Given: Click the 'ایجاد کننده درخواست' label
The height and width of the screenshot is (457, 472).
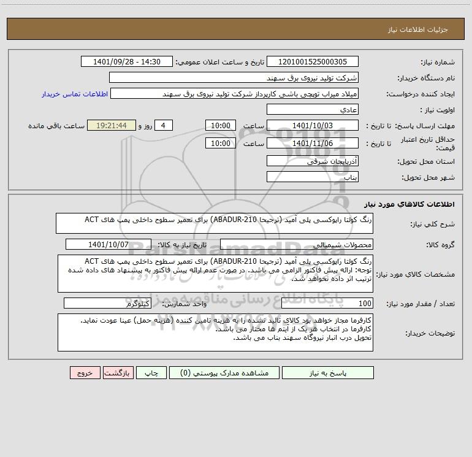Looking at the screenshot, I should coord(421,94).
